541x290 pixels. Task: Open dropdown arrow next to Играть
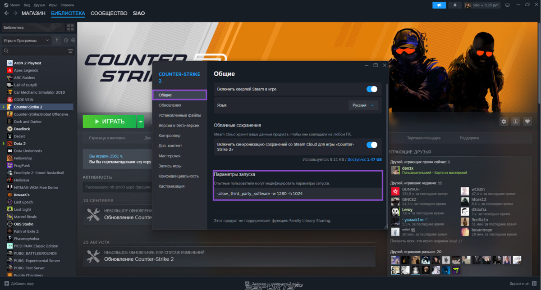[x=141, y=122]
